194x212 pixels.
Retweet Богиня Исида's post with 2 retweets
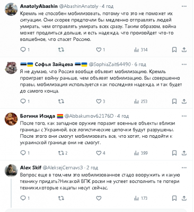[63, 153]
